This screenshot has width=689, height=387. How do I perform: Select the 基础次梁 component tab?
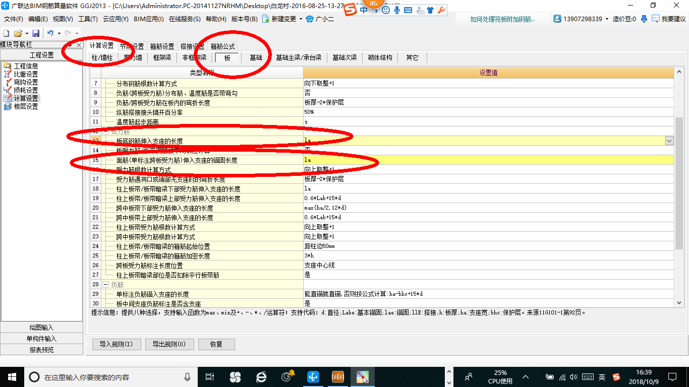coord(344,57)
